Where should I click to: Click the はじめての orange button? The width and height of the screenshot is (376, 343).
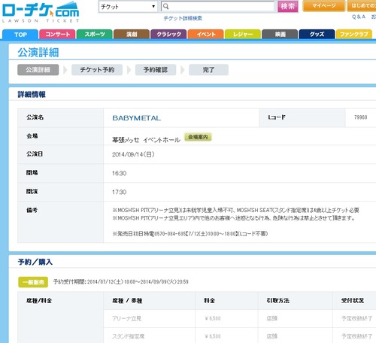pyautogui.click(x=362, y=6)
